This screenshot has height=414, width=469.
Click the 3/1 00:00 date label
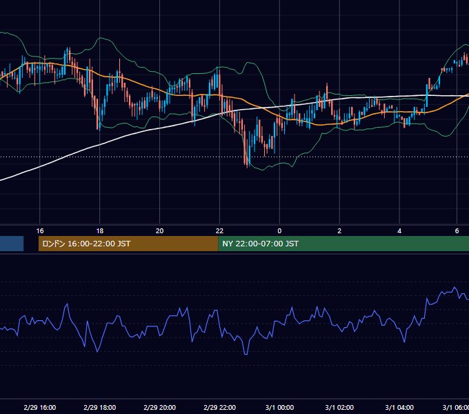pyautogui.click(x=279, y=407)
